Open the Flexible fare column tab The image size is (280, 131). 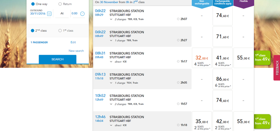point(243,4)
